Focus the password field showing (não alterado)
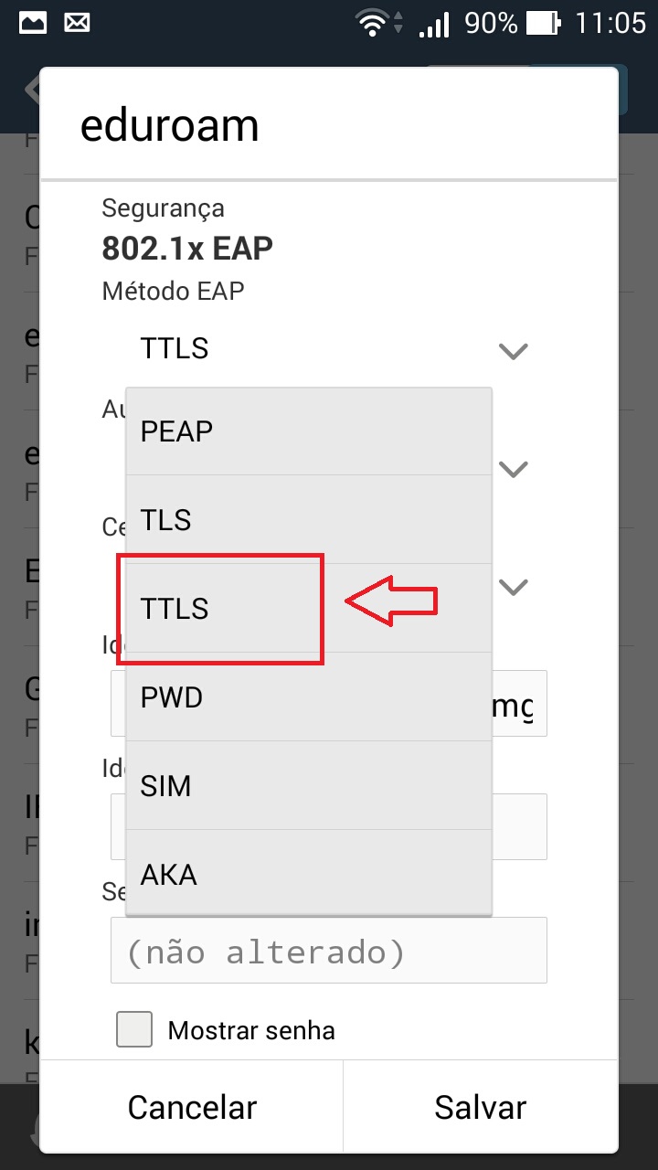This screenshot has width=658, height=1170. pos(328,951)
